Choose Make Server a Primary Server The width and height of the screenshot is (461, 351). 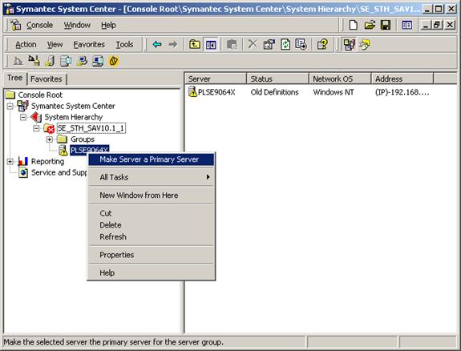pyautogui.click(x=152, y=159)
